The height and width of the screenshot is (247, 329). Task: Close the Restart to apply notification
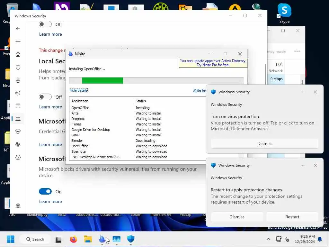click(x=315, y=165)
